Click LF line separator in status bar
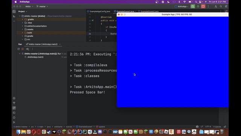241x136 pixels. point(202,127)
